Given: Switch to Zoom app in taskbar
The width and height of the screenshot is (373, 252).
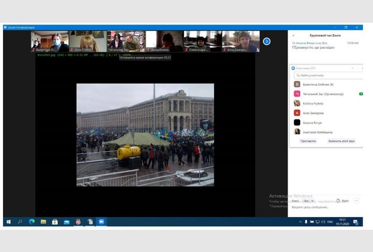Looking at the screenshot, I should [x=101, y=221].
